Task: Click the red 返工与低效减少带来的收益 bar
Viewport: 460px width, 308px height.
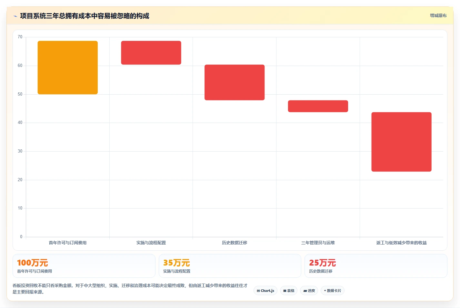Action: pos(401,142)
